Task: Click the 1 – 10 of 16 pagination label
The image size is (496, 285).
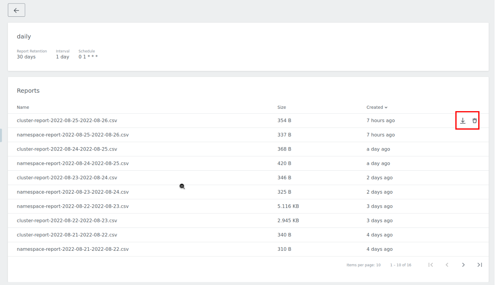Action: point(400,264)
